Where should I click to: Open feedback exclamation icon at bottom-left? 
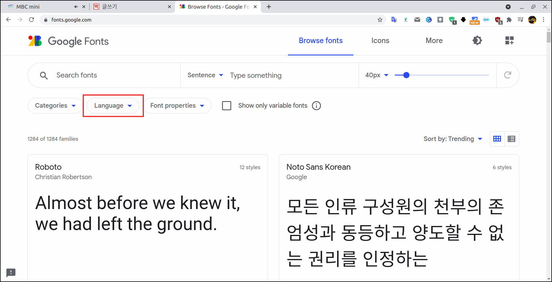click(11, 273)
